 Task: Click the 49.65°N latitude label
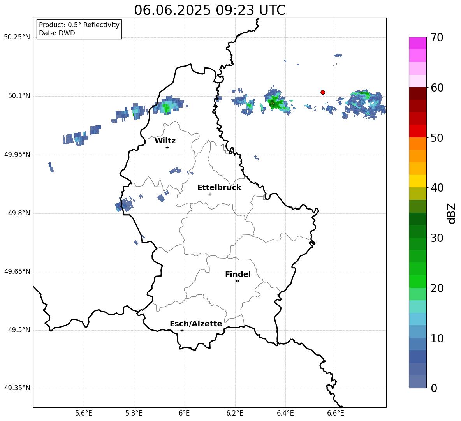[17, 271]
